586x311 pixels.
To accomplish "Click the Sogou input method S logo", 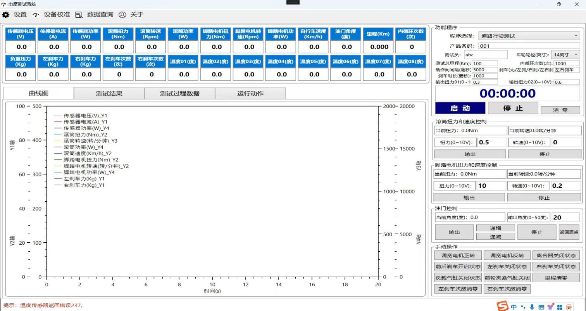I will 503,306.
